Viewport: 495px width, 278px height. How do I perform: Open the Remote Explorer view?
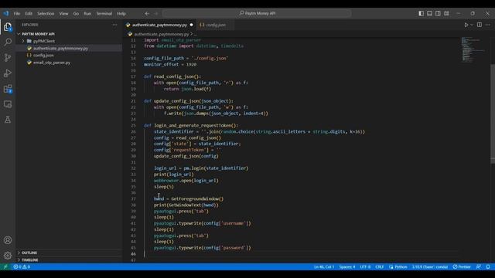pyautogui.click(x=8, y=104)
